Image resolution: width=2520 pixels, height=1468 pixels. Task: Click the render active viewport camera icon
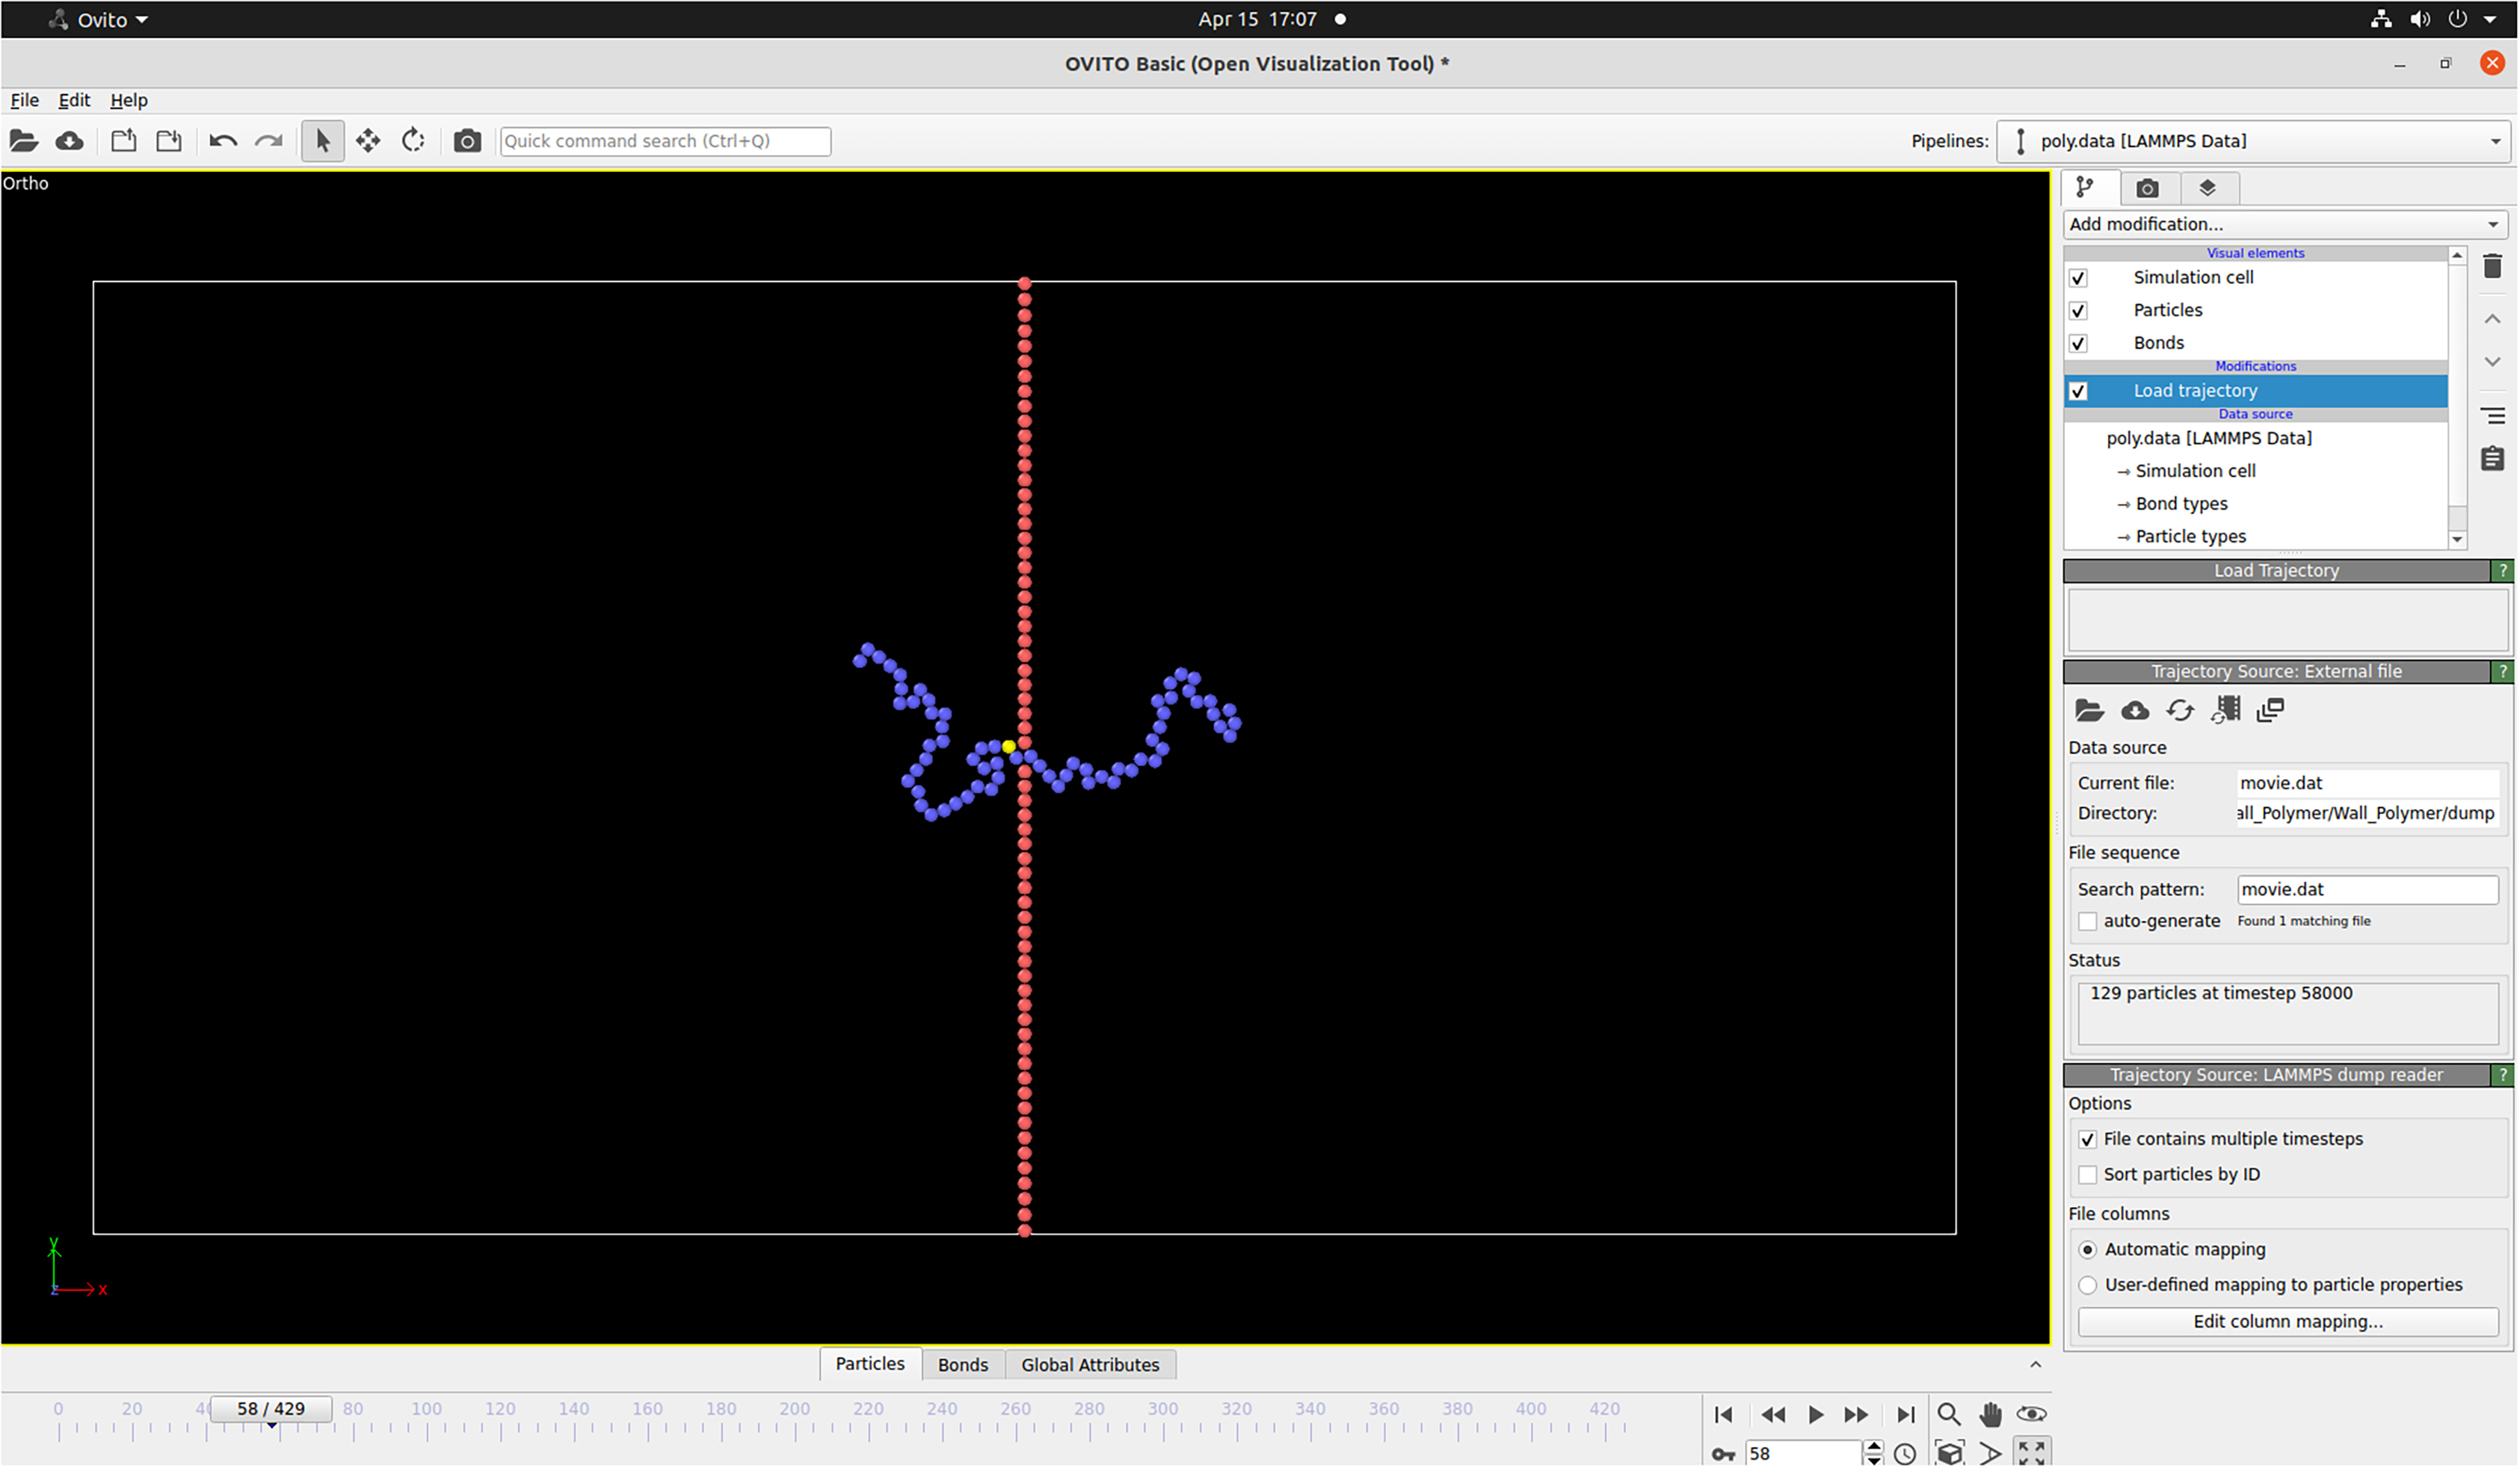(x=467, y=141)
